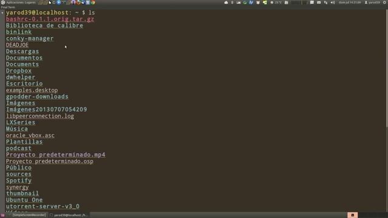Collapse the ls command output arrow

(x=2, y=13)
